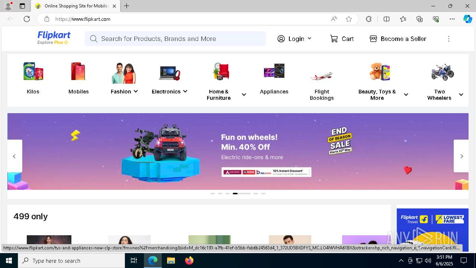Image resolution: width=476 pixels, height=268 pixels.
Task: Open the Two Wheelers motorcycle icon
Action: click(x=443, y=72)
